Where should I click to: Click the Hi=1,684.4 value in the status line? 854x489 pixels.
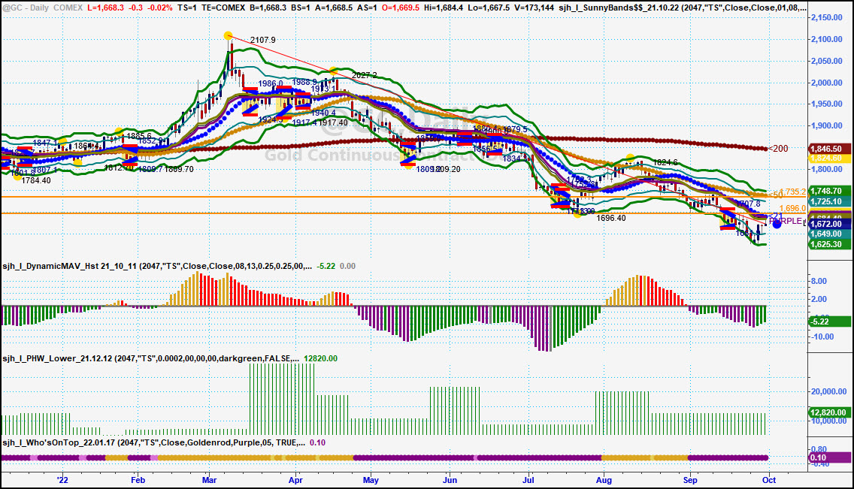[444, 8]
